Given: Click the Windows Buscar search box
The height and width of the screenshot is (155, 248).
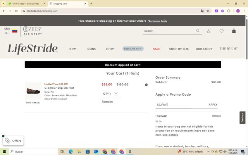Looking at the screenshot, I should [x=33, y=152].
